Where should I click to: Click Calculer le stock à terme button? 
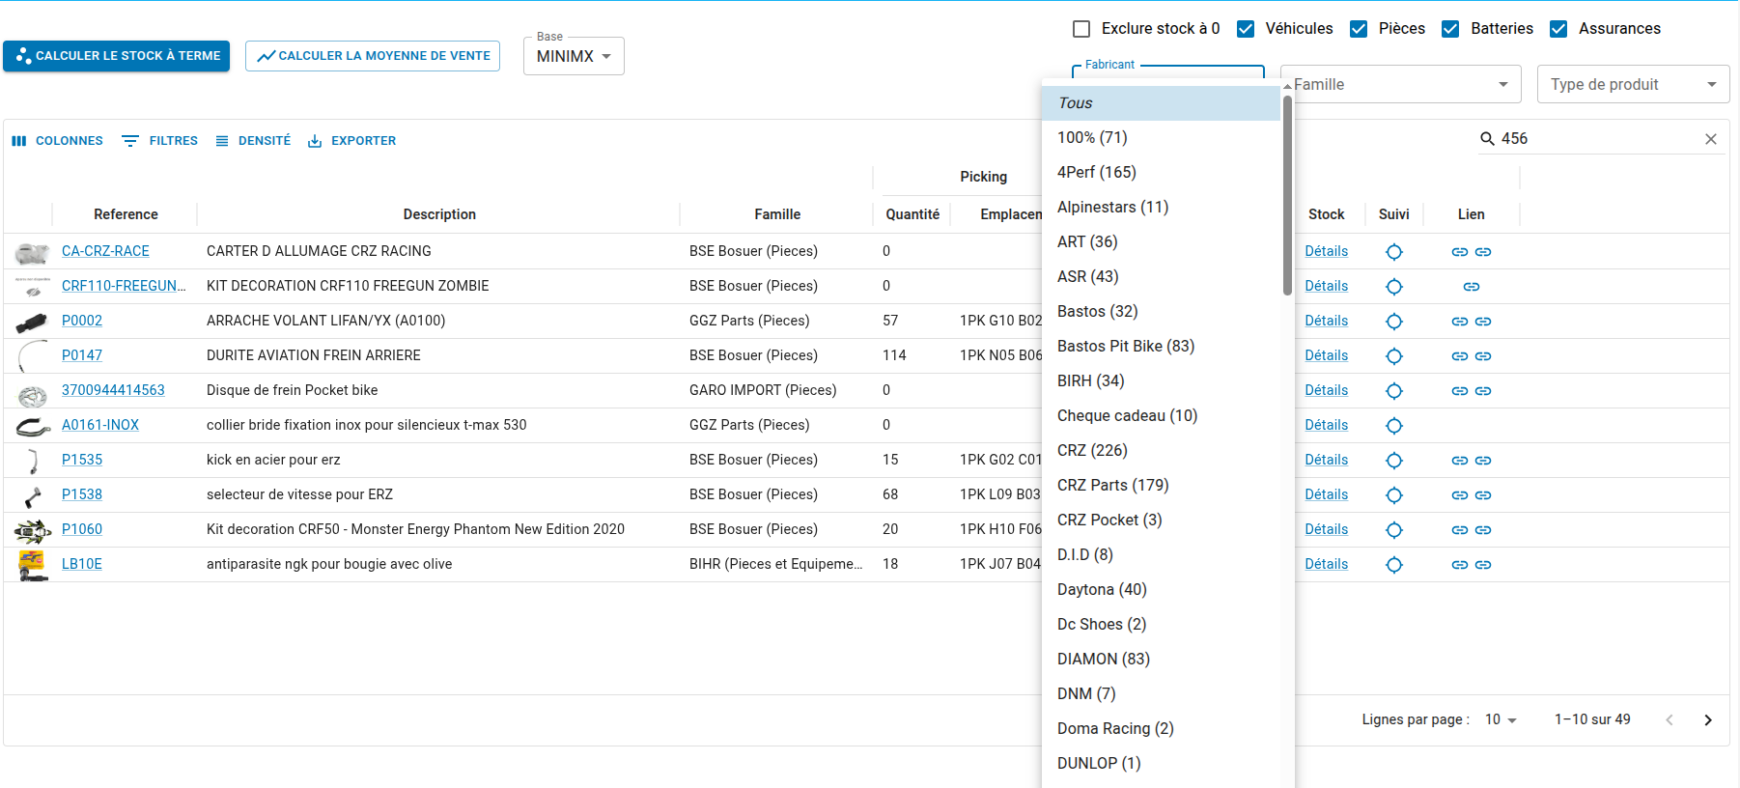pyautogui.click(x=117, y=56)
